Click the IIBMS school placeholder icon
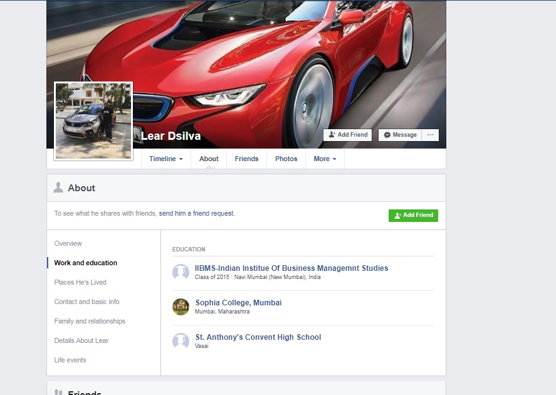Screen dimensions: 556x395 [x=181, y=272]
